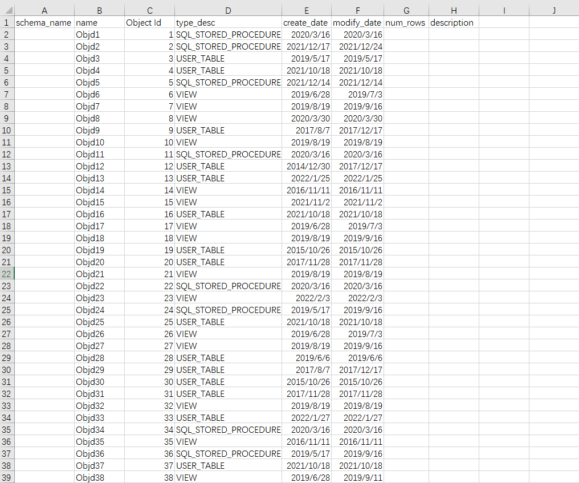Select the type_desc header cell
Image resolution: width=579 pixels, height=483 pixels.
[228, 23]
